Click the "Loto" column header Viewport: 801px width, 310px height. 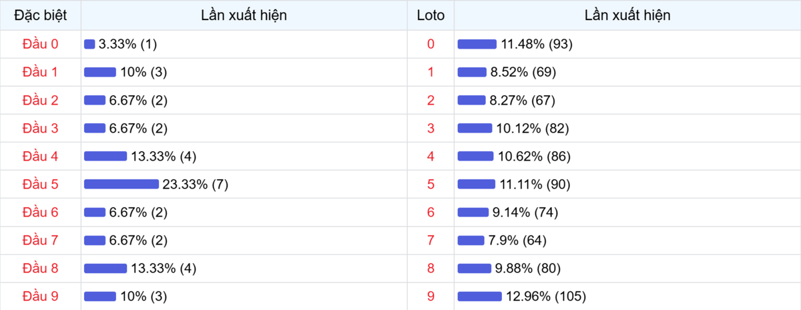coord(431,15)
